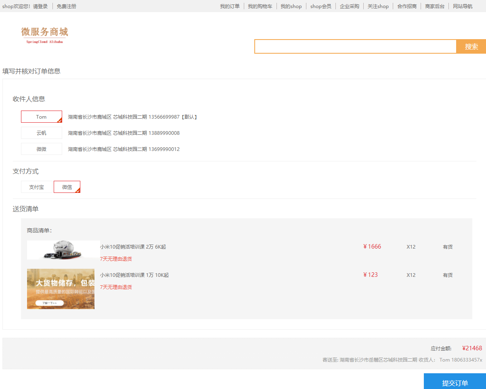Focus the search input field

pos(355,46)
